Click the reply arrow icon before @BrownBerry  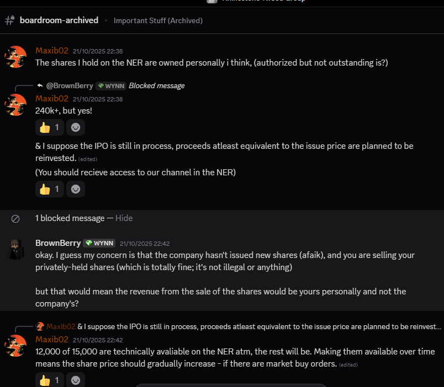(x=40, y=85)
